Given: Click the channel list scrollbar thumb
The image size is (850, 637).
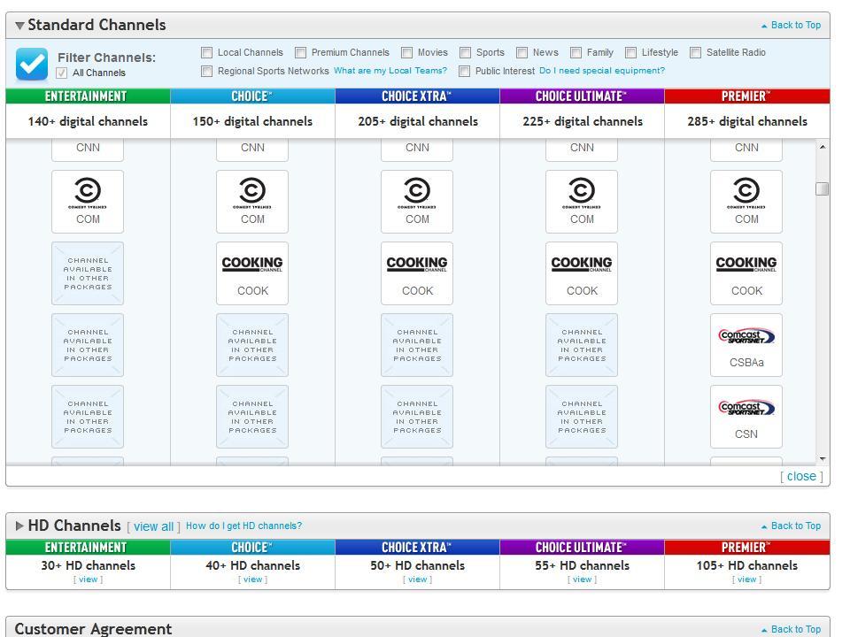Looking at the screenshot, I should [x=823, y=188].
